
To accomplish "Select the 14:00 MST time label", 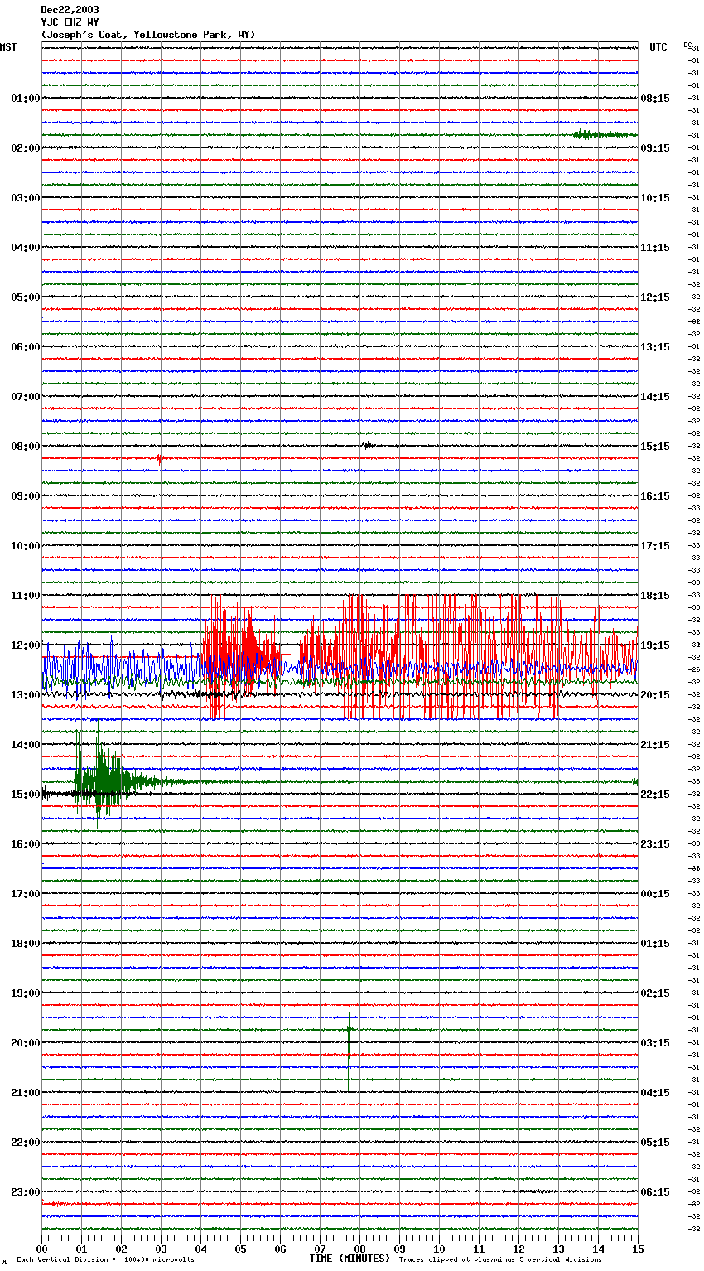I will click(x=26, y=745).
